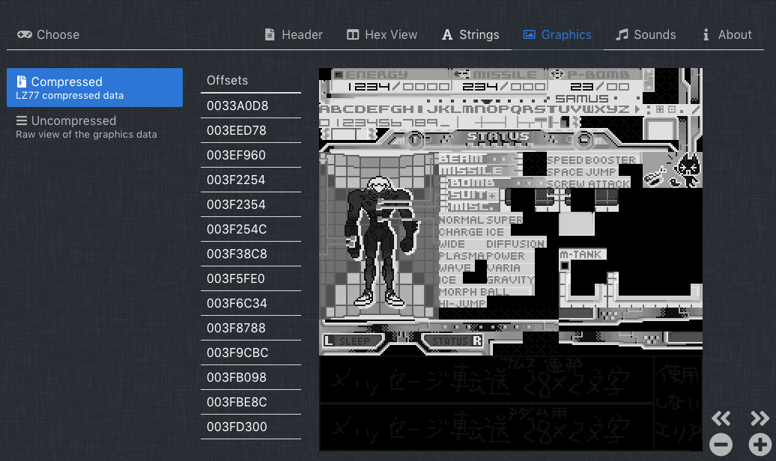This screenshot has width=776, height=461.
Task: Select offset 003FBE8C
Action: pyautogui.click(x=251, y=403)
